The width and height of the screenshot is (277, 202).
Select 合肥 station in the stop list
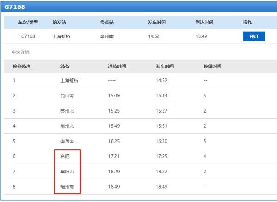pyautogui.click(x=65, y=156)
